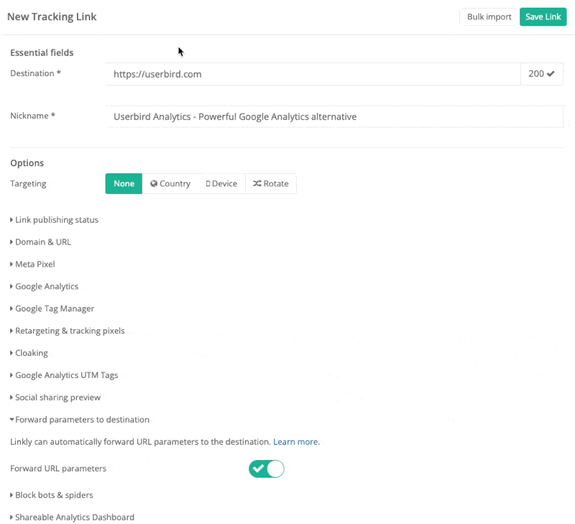Show Retargeting & tracking pixels settings
Viewport: 575px width, 524px height.
click(69, 331)
